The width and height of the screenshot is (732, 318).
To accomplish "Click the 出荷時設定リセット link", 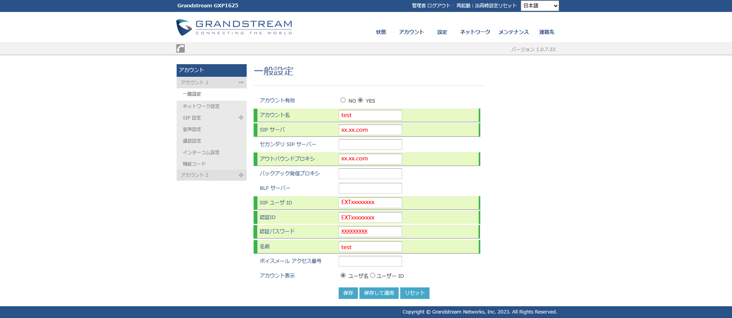I will [x=496, y=6].
